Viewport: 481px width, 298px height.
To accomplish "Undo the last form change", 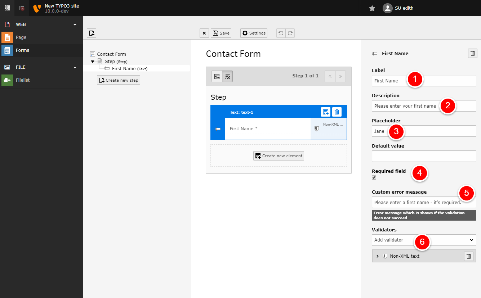I will click(281, 33).
